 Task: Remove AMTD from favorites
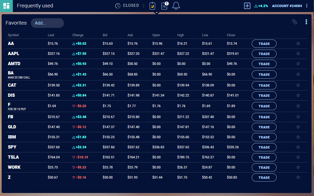click(298, 64)
